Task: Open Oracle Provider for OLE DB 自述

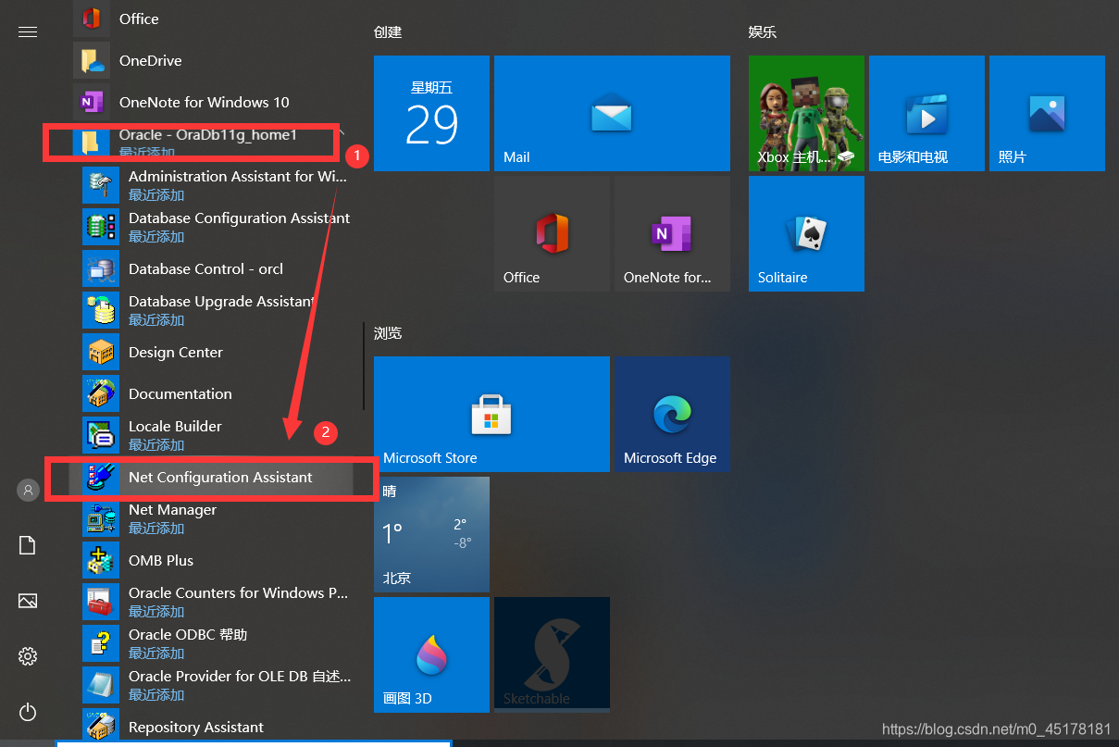Action: pos(217,685)
